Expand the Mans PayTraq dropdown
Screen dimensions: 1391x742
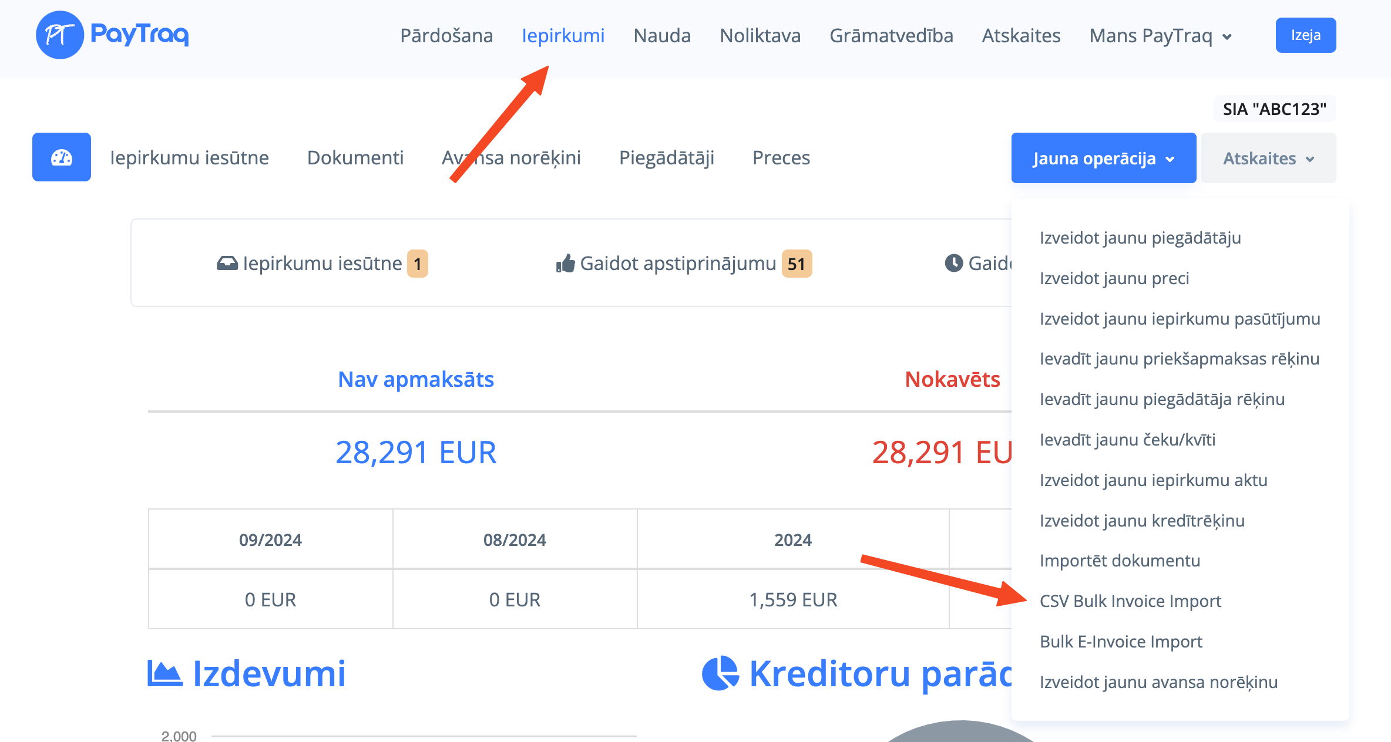1160,36
